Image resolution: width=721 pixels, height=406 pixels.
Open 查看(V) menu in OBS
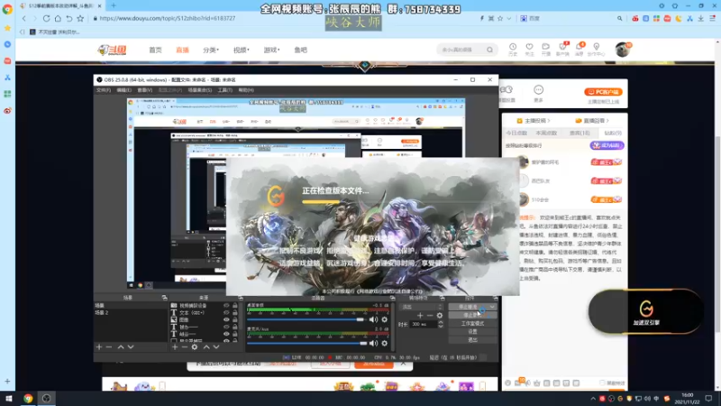coord(145,90)
